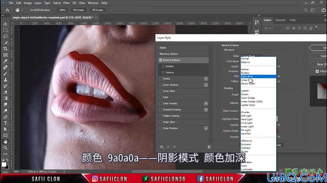Select the Eraser tool
Viewport: 327px width, 183px height.
(x=5, y=92)
